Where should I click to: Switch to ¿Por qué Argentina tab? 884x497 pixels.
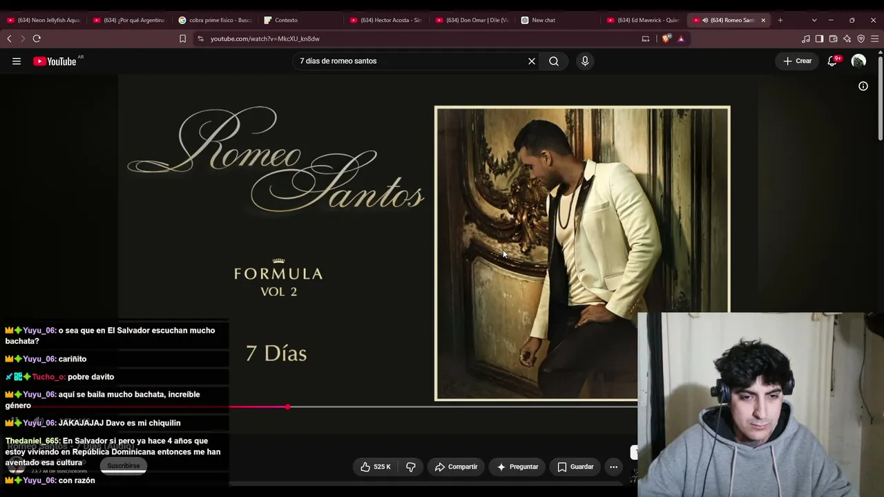[129, 20]
